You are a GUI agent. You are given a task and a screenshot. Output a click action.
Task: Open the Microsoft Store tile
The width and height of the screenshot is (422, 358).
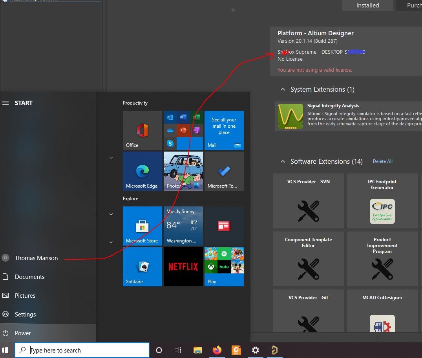click(x=142, y=226)
